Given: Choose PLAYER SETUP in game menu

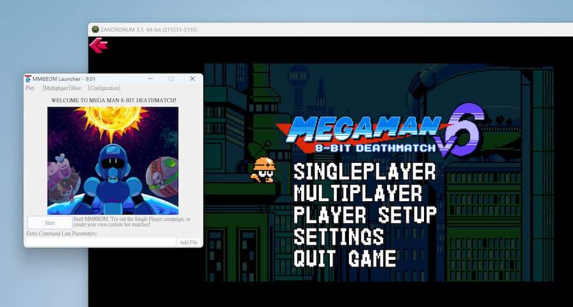Looking at the screenshot, I should 365,215.
